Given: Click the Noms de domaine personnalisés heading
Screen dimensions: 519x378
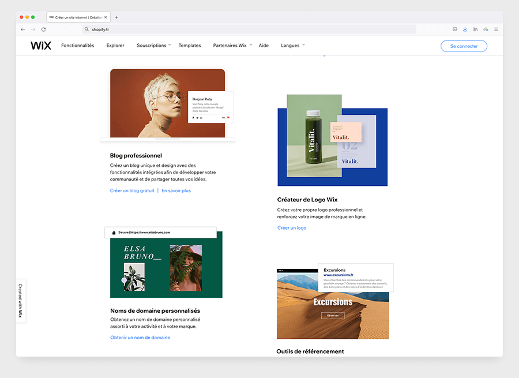Looking at the screenshot, I should tap(155, 310).
